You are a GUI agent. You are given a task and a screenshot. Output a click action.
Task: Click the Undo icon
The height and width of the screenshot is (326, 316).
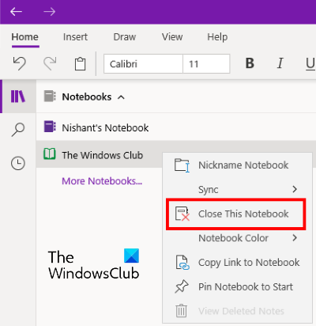coord(19,63)
